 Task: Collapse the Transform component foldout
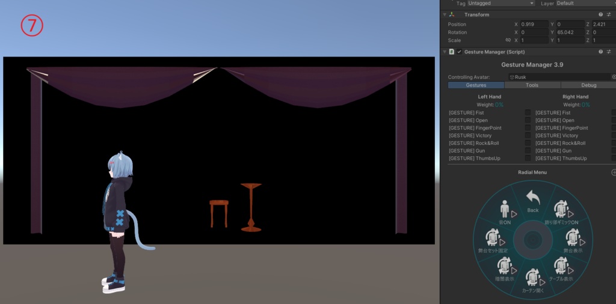(445, 14)
